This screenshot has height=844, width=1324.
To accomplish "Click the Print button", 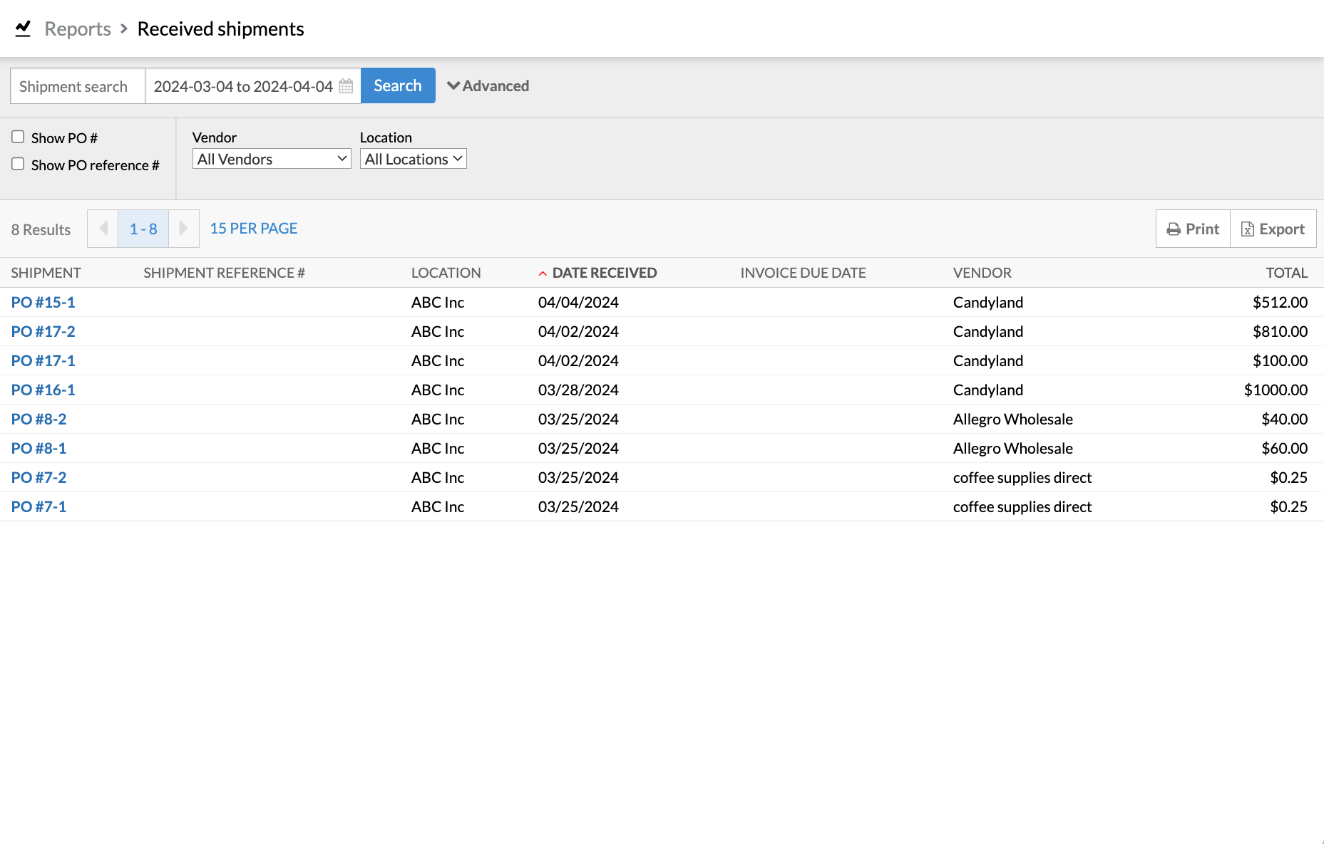I will [x=1193, y=229].
